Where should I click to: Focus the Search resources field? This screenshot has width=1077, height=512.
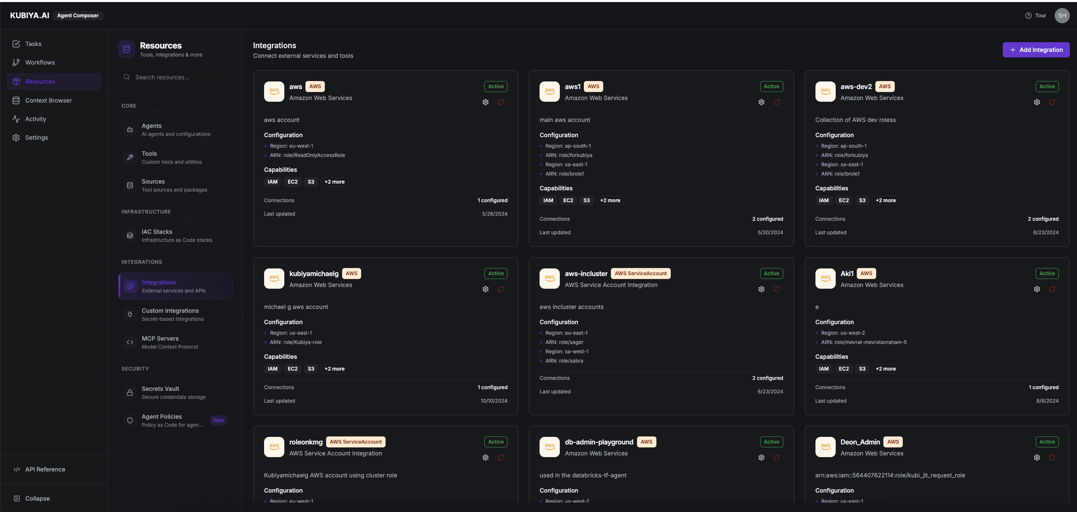tap(175, 77)
